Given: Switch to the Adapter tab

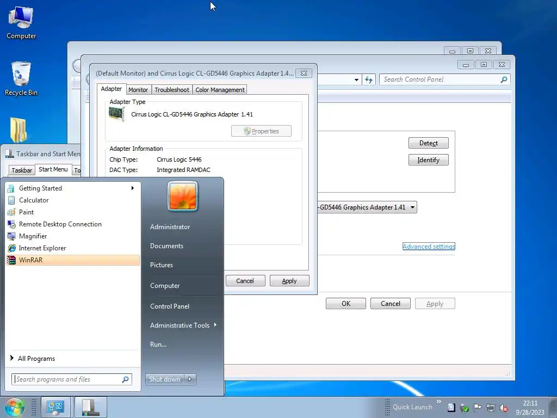Looking at the screenshot, I should pos(111,89).
